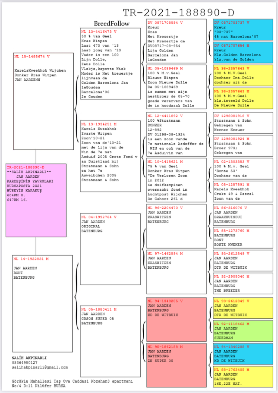
Task: Click the 16E,22E NAT. text
Action: pyautogui.click(x=228, y=384)
